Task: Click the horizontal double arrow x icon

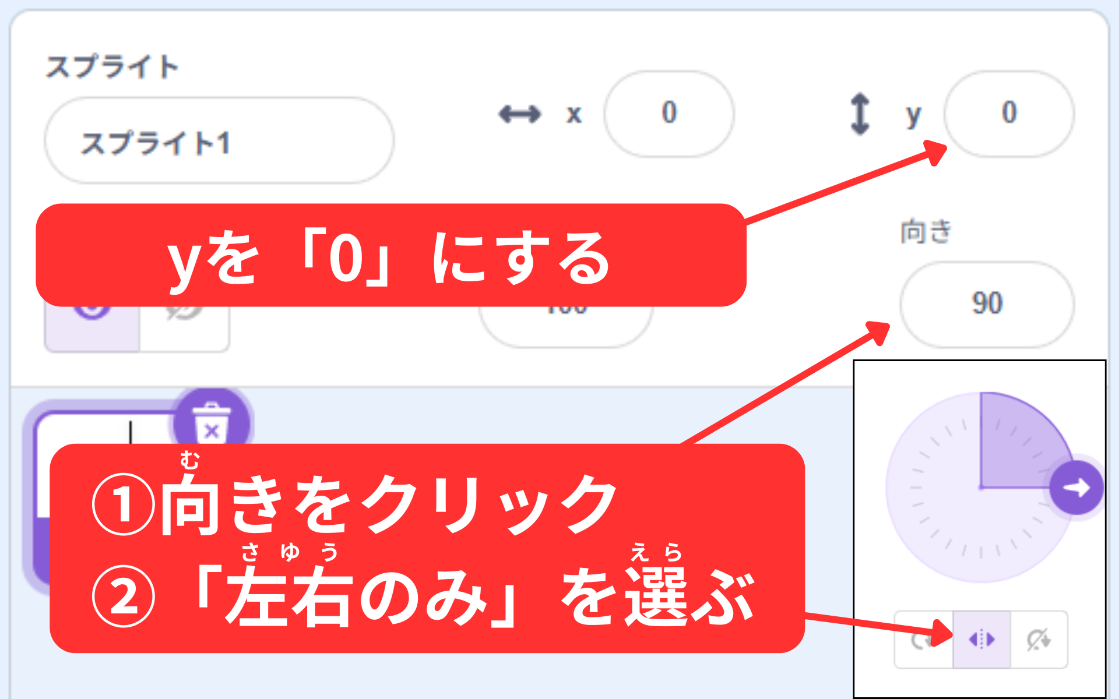Action: [520, 114]
